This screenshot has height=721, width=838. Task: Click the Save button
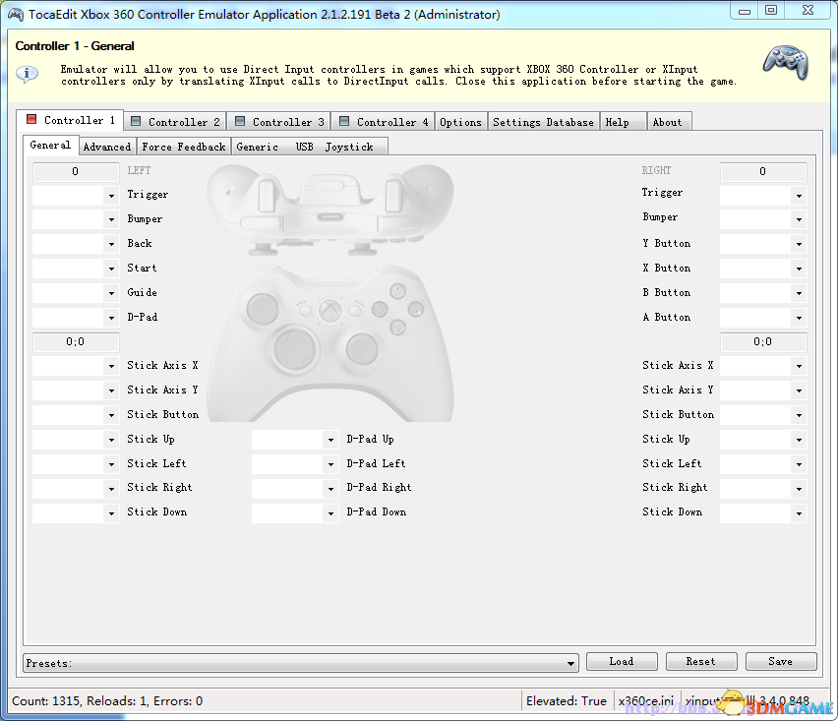(x=781, y=661)
